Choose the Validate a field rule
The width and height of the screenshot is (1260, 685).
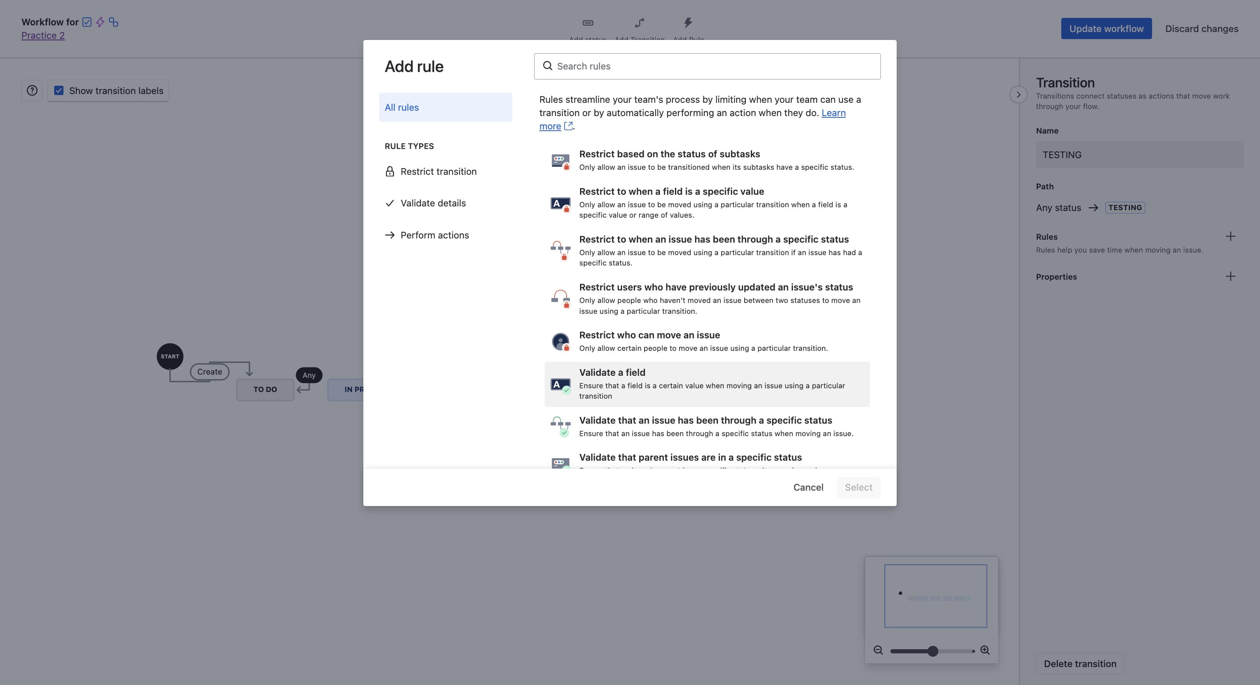point(707,384)
